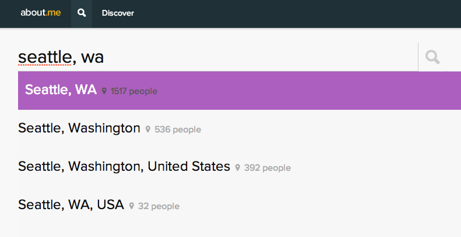
Task: Pick Seattle, Washington, United States suggestion
Action: click(x=240, y=167)
